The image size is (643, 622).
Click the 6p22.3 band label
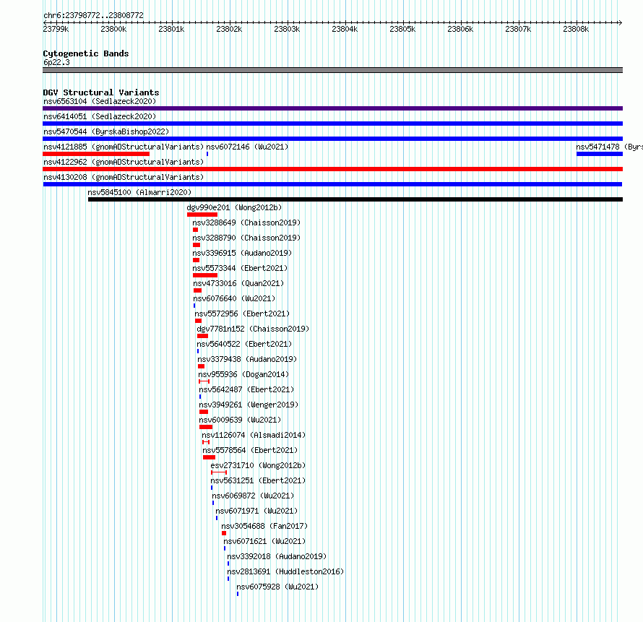(x=56, y=62)
